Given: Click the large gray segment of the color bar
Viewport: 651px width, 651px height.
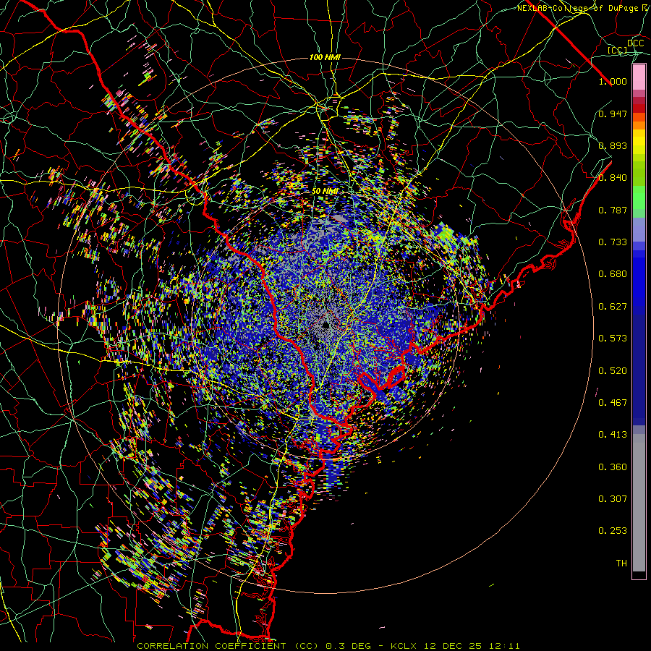Looking at the screenshot, I should click(x=639, y=503).
